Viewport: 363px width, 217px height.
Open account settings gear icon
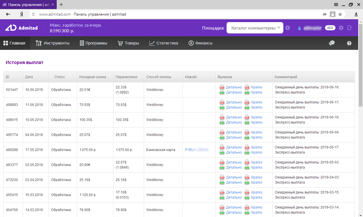[x=341, y=28]
